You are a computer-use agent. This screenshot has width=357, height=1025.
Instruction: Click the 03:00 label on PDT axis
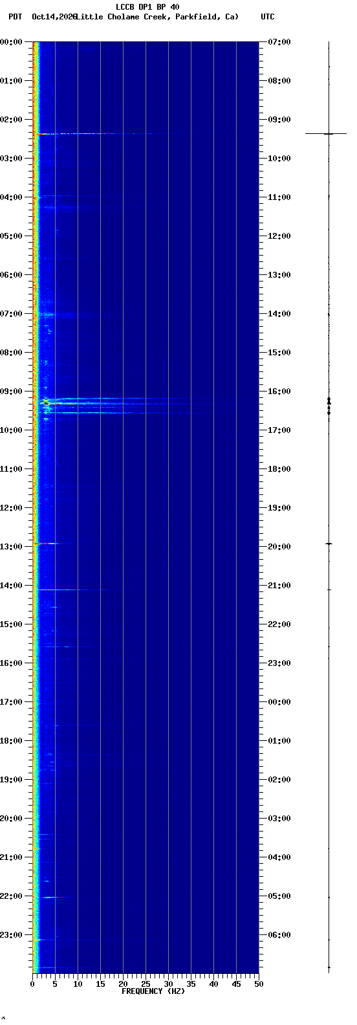[12, 159]
